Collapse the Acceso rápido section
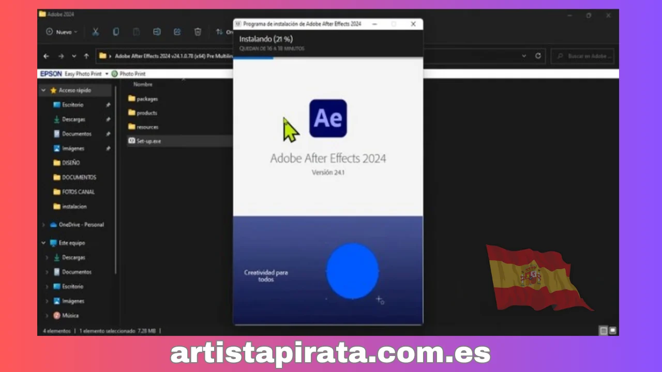Screen dimensions: 662x372 [43, 90]
